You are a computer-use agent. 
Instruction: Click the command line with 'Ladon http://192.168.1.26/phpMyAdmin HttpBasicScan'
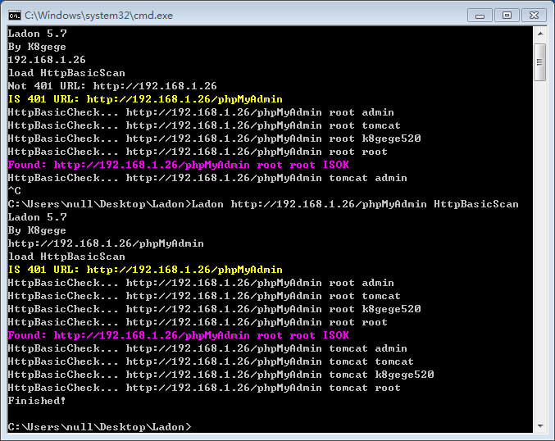tap(263, 204)
